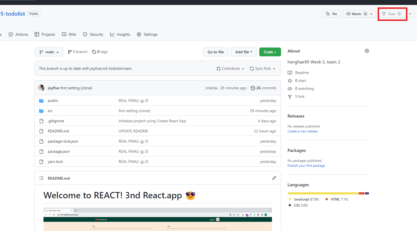
Task: Open the public folder
Action: tap(53, 101)
